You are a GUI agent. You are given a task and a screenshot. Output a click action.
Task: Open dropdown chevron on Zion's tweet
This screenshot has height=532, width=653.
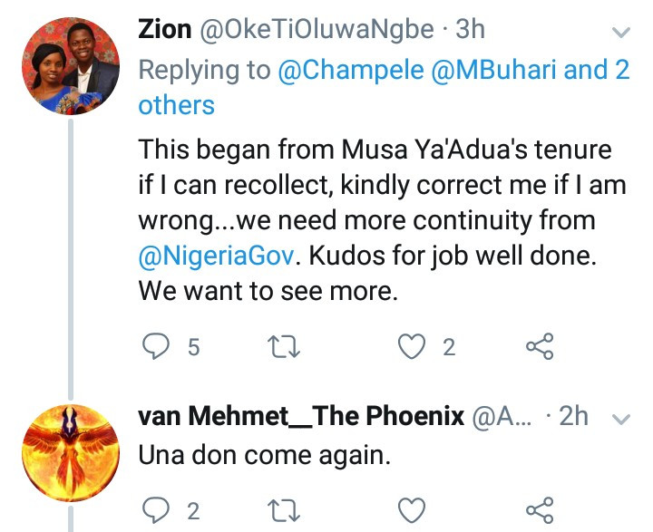pos(621,32)
